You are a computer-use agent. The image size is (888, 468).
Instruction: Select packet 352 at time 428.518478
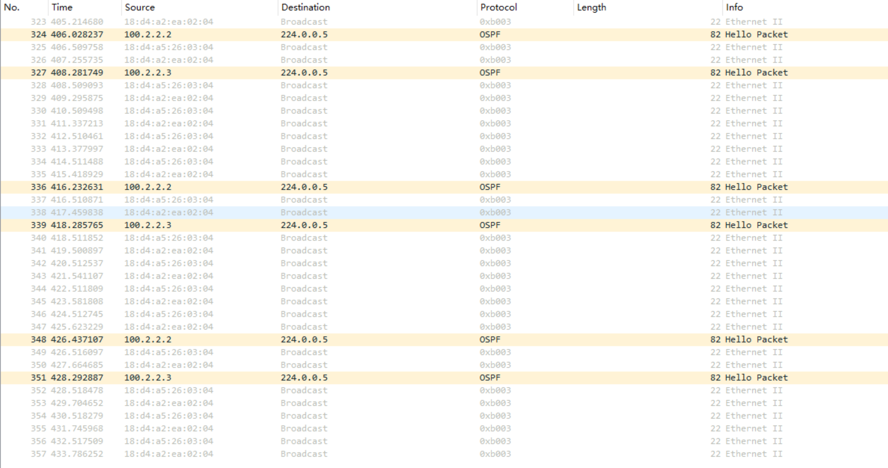[x=444, y=390]
